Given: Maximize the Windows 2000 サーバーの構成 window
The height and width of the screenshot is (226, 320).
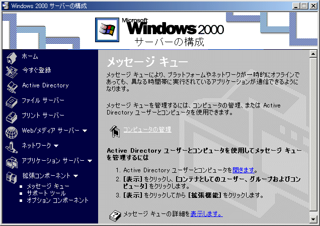Looking at the screenshot, I should pyautogui.click(x=304, y=6).
